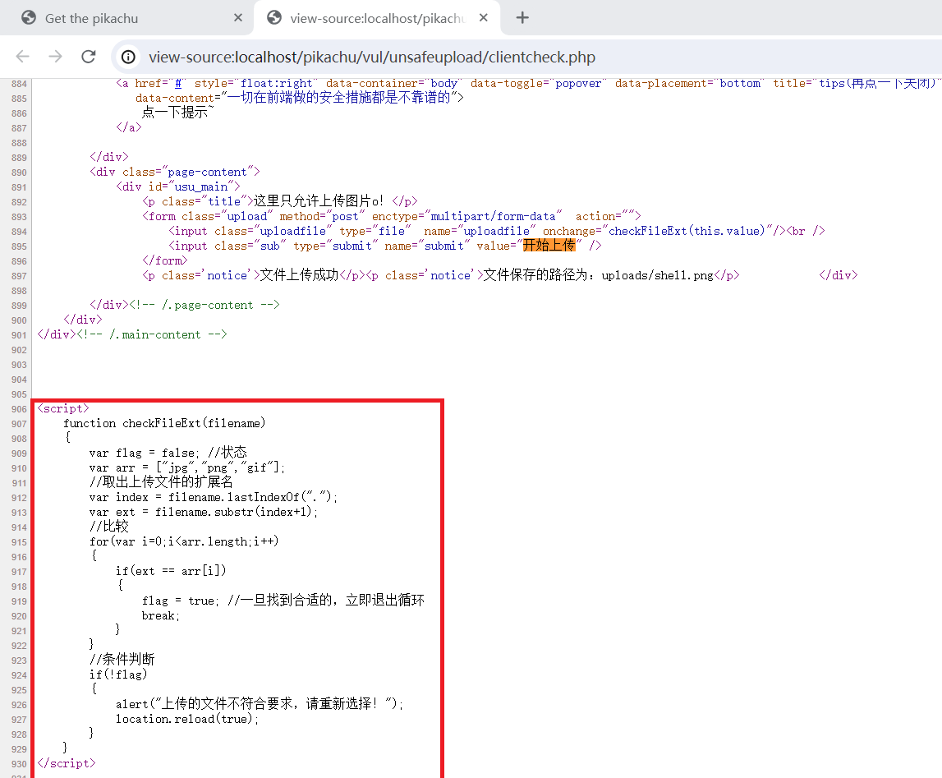
Task: Click the data-content attribute value on line 885
Action: [339, 98]
